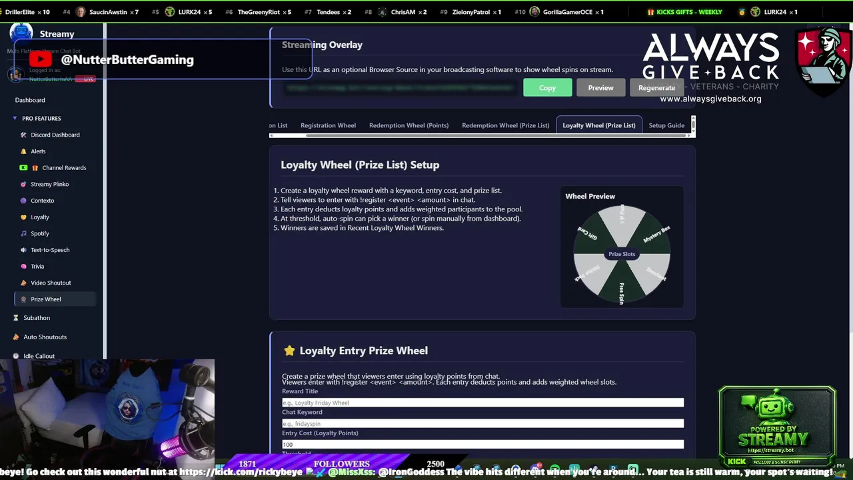Open the Discord Dashboard page
This screenshot has height=480, width=853.
click(55, 135)
